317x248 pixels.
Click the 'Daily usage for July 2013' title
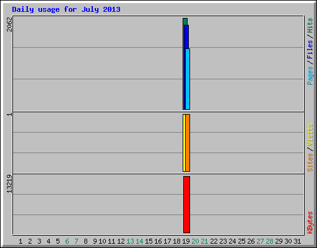[66, 9]
